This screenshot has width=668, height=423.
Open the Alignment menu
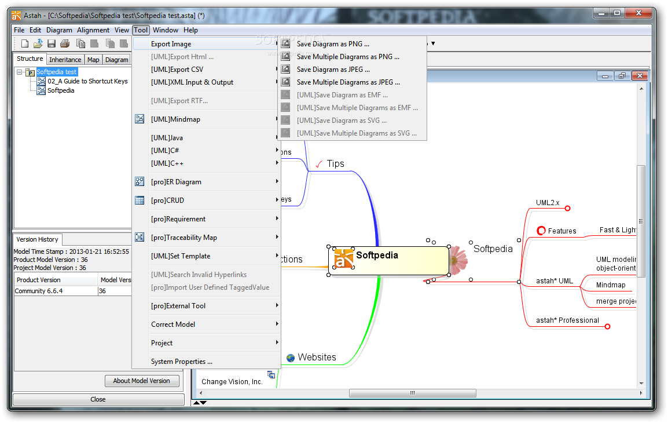point(93,30)
